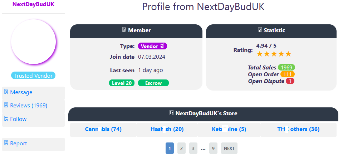Click the icon in the Statistic panel header
This screenshot has width=343, height=160.
pos(260,30)
